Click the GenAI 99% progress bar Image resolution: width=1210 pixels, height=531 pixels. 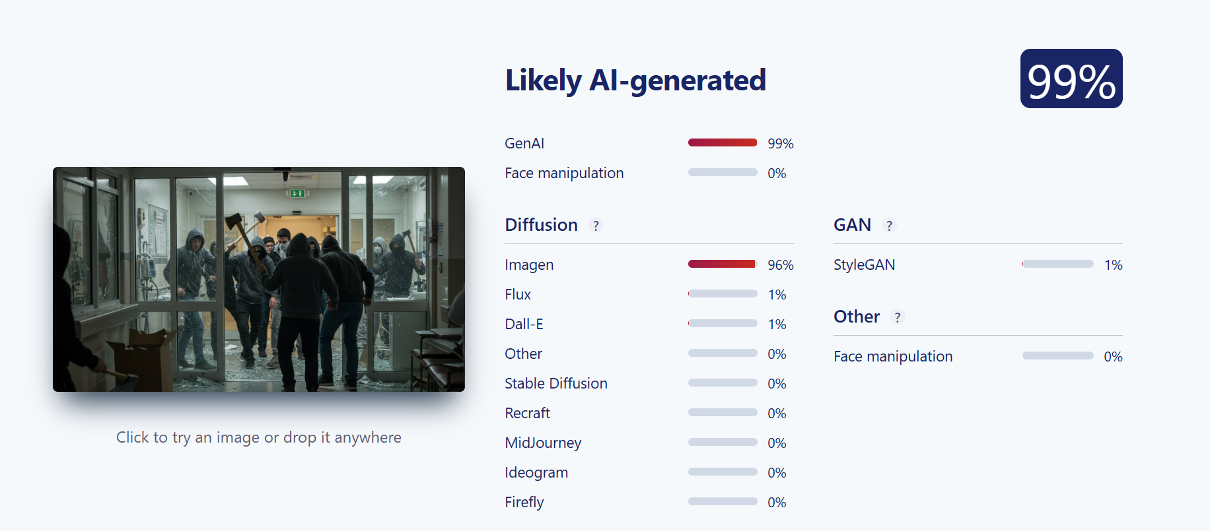point(723,142)
